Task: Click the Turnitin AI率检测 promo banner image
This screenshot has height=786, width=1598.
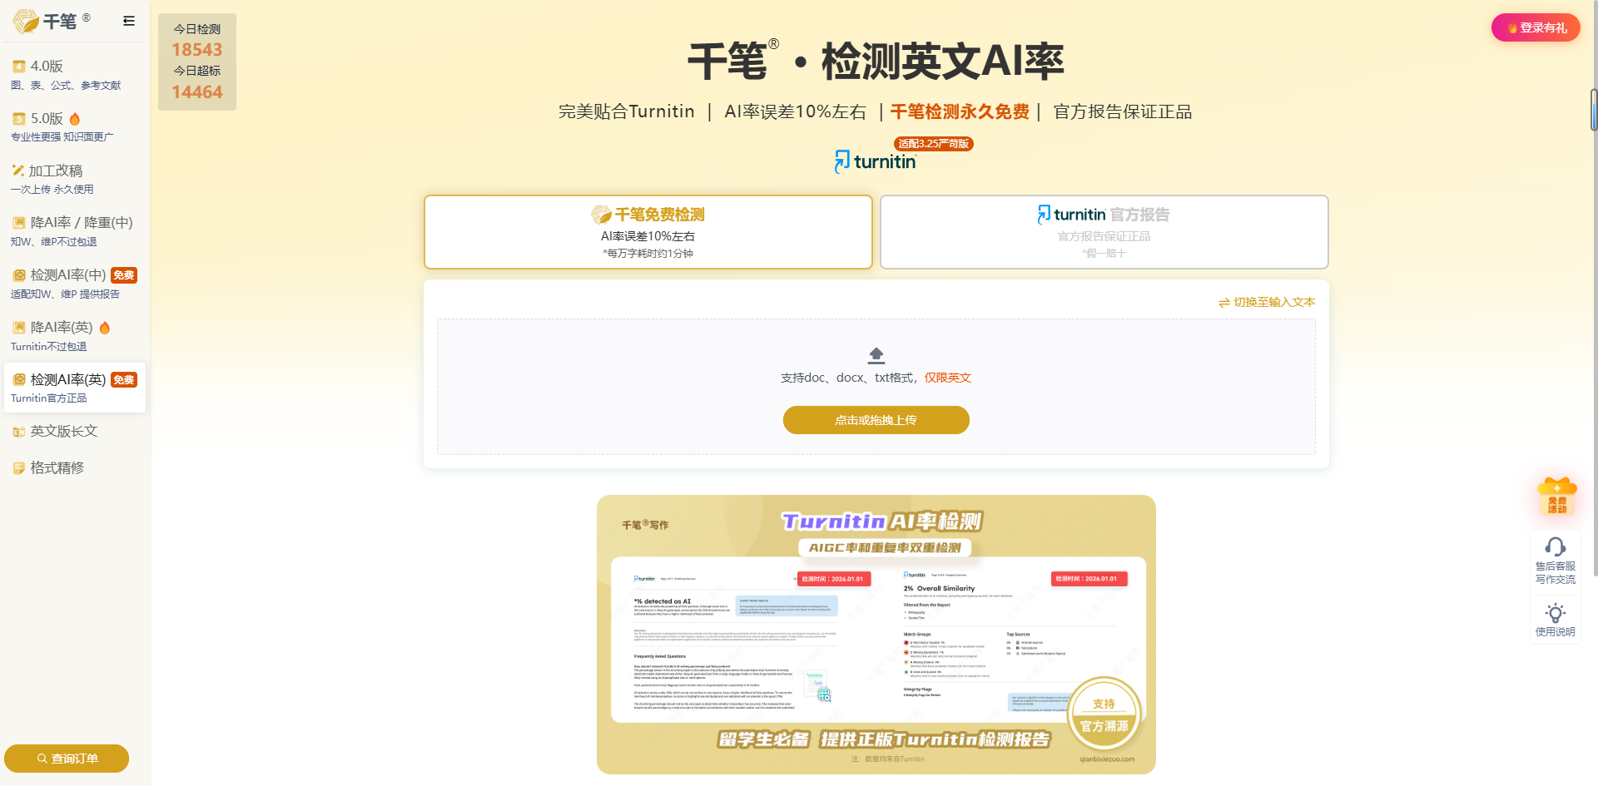Action: (x=876, y=635)
